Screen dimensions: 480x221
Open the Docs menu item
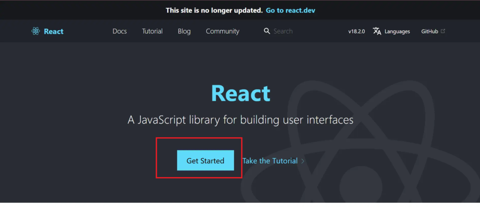(x=120, y=31)
